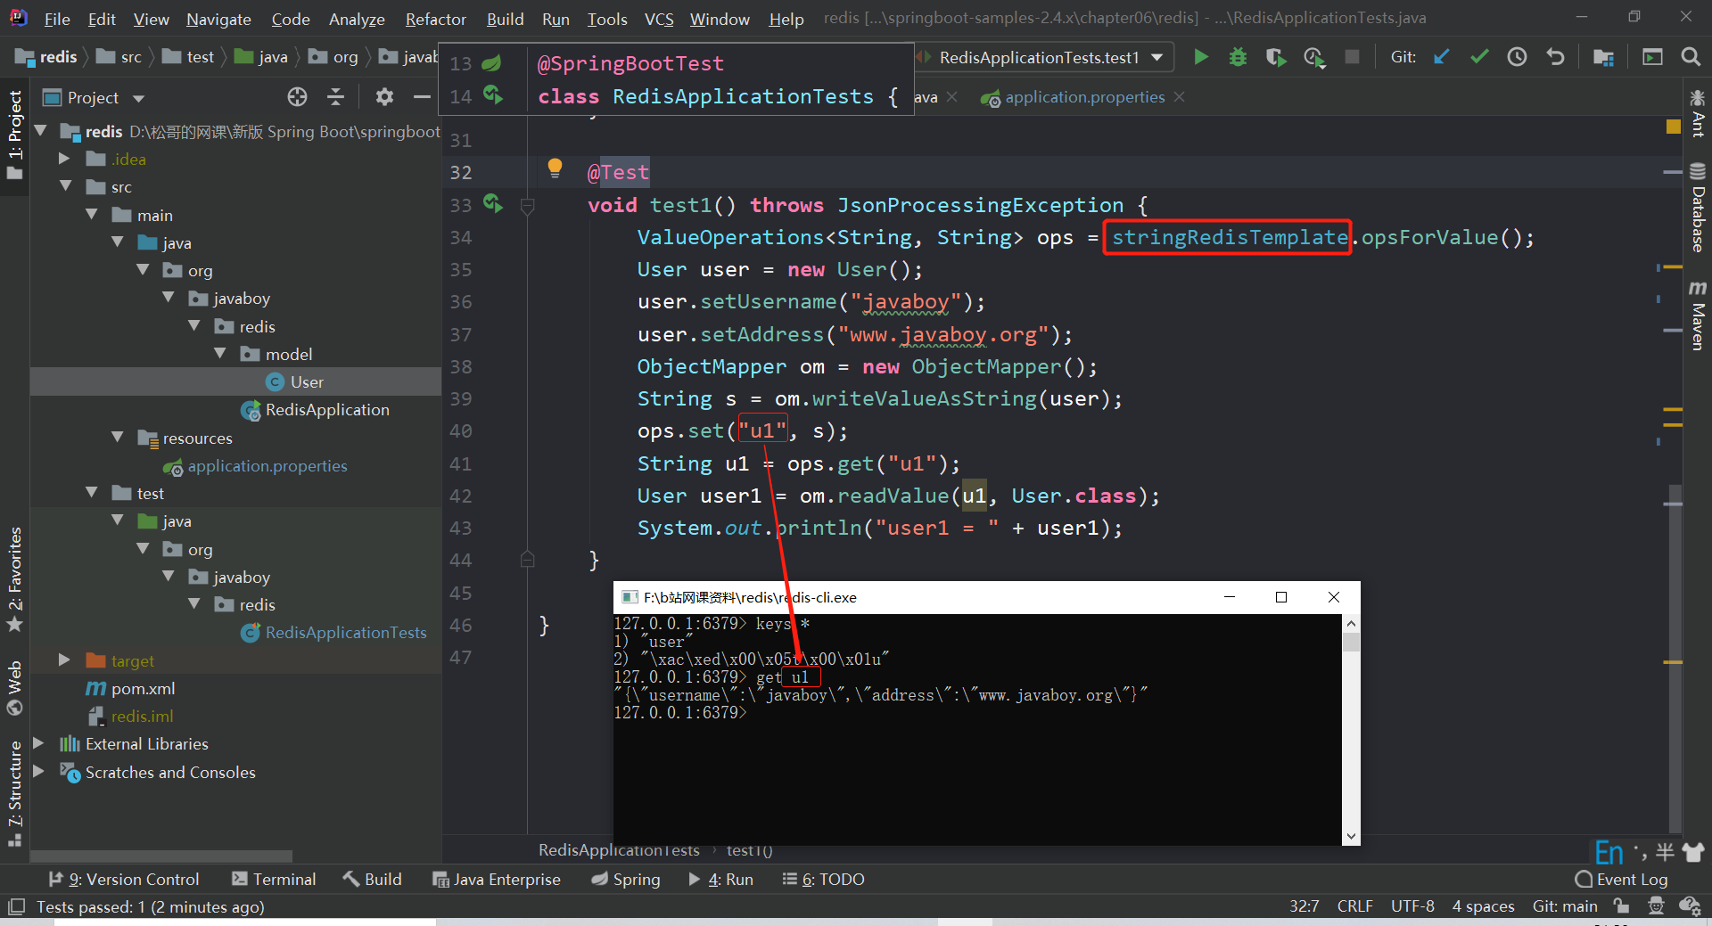This screenshot has height=926, width=1712.
Task: Collapse the src folder
Action: point(65,186)
